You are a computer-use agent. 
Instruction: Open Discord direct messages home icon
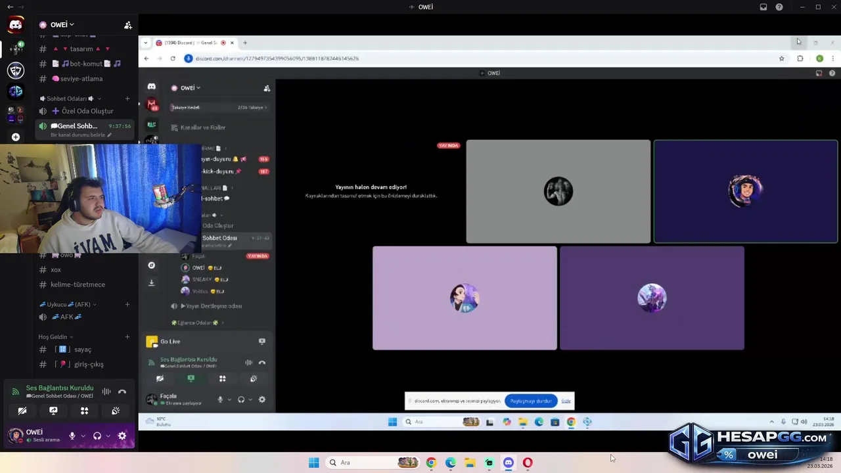pos(15,25)
